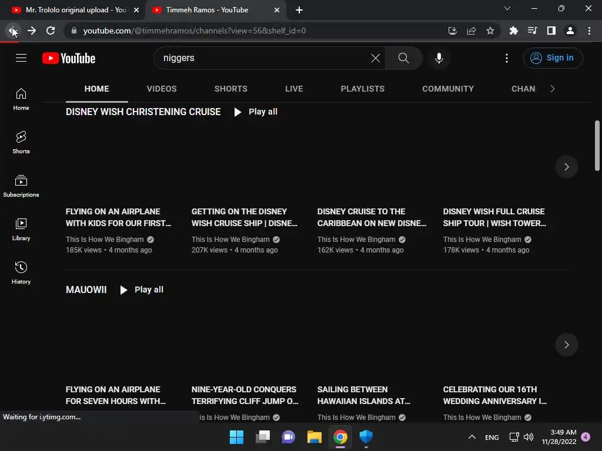
Task: Switch to VIDEOS tab
Action: click(x=162, y=89)
